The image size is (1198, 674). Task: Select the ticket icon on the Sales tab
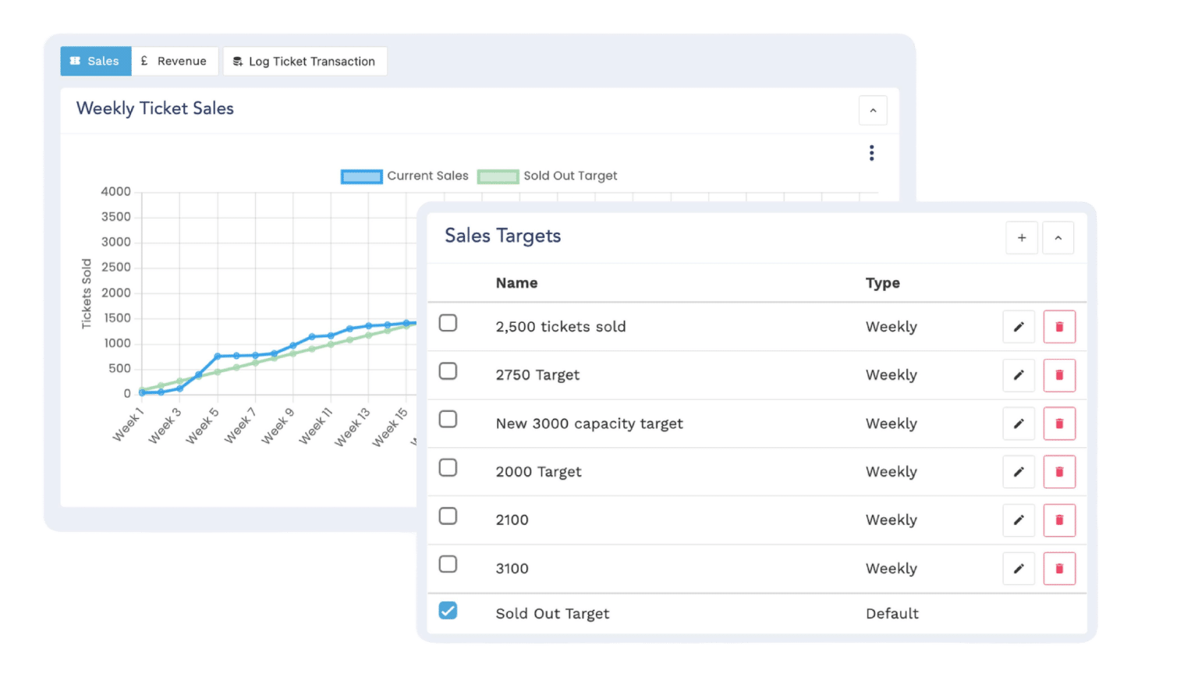tap(75, 61)
